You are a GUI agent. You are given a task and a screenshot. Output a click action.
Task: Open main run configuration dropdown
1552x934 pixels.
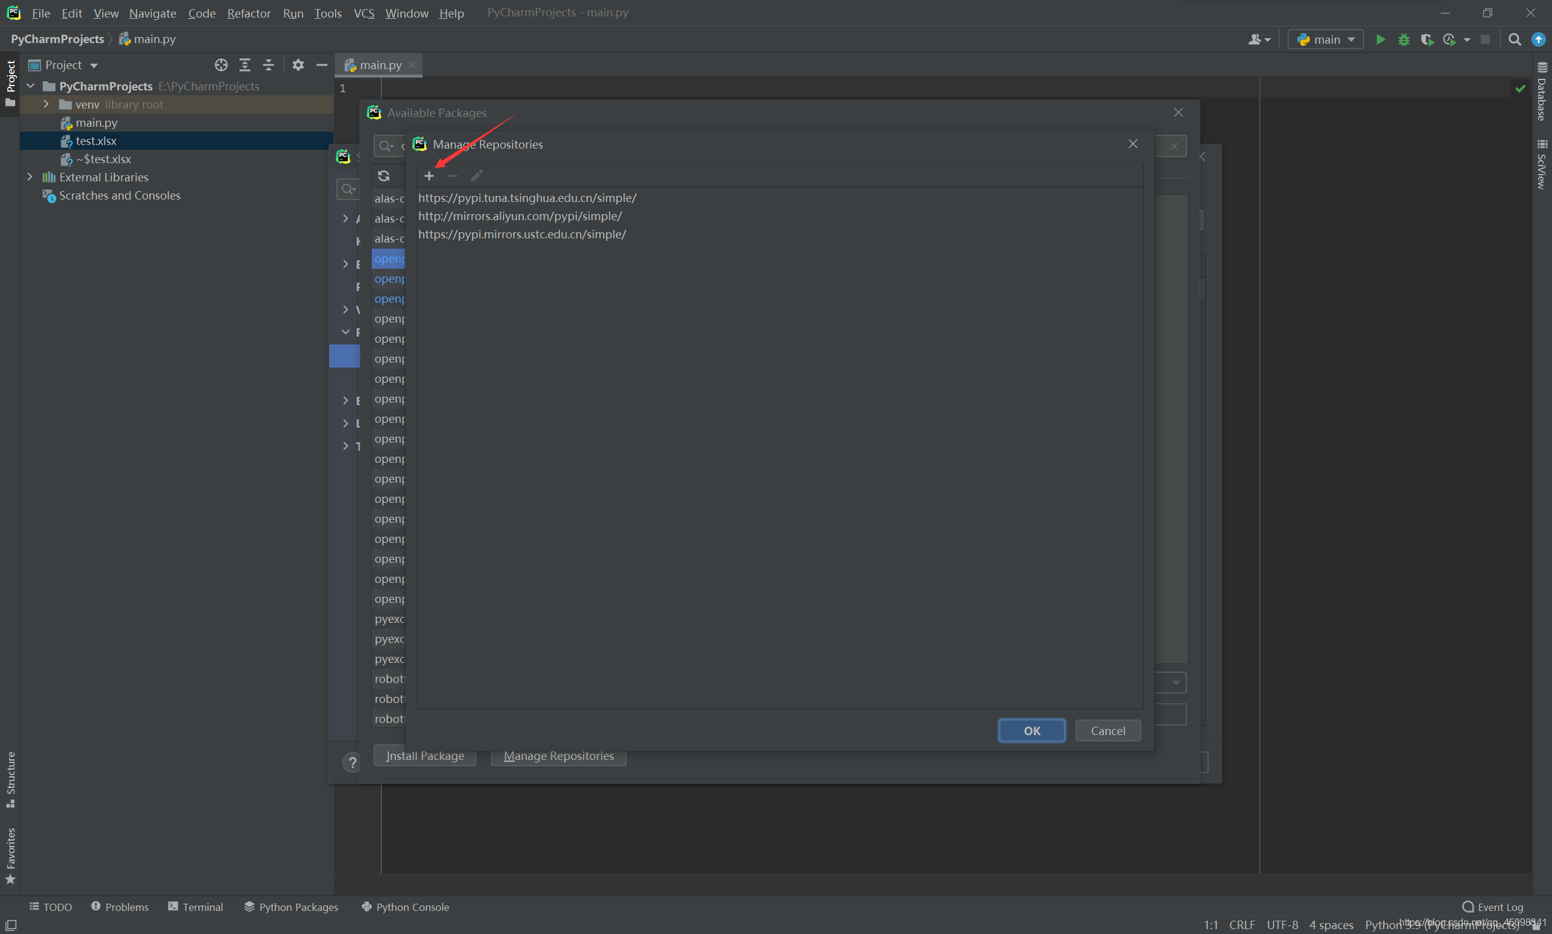pyautogui.click(x=1325, y=39)
